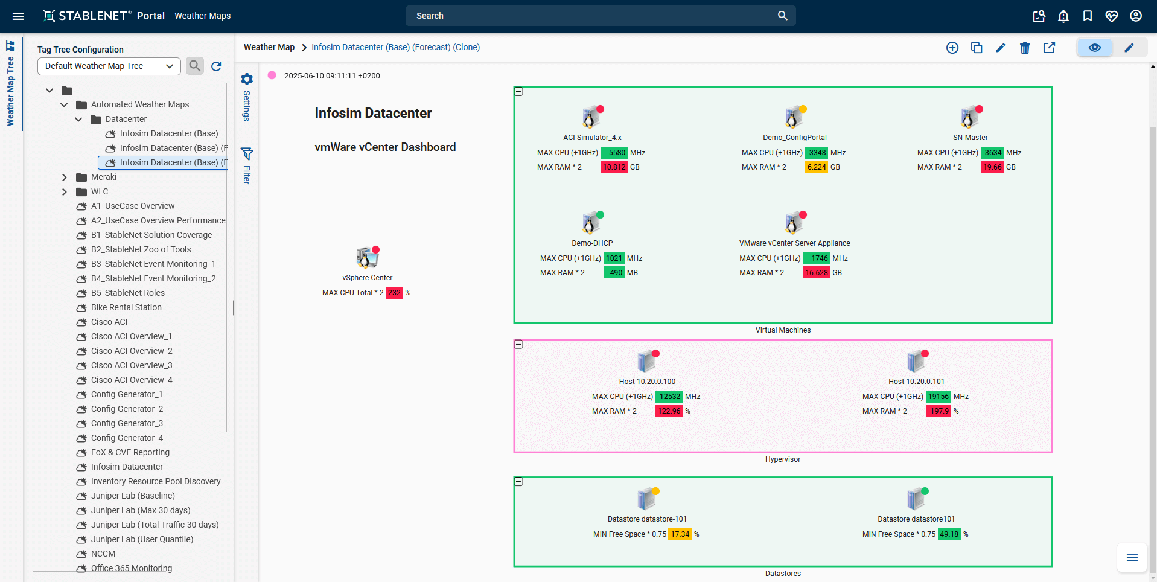The width and height of the screenshot is (1157, 582).
Task: Switch to edit mode pencil toggle
Action: [x=1129, y=48]
